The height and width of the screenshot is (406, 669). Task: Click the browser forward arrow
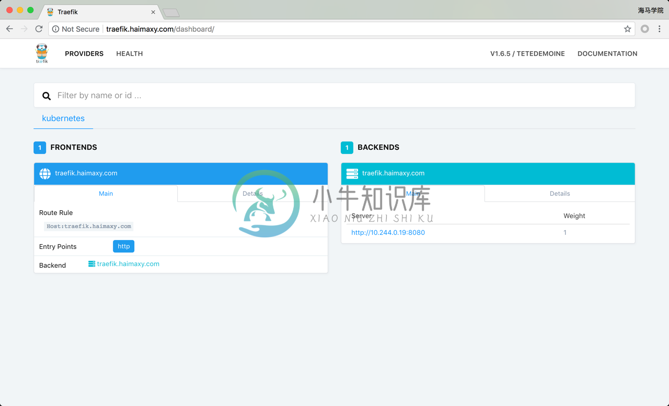pos(24,29)
